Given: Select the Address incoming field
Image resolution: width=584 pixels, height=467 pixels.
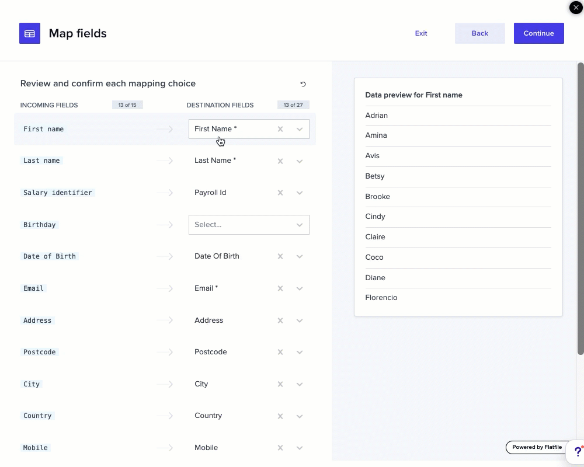Looking at the screenshot, I should (37, 320).
